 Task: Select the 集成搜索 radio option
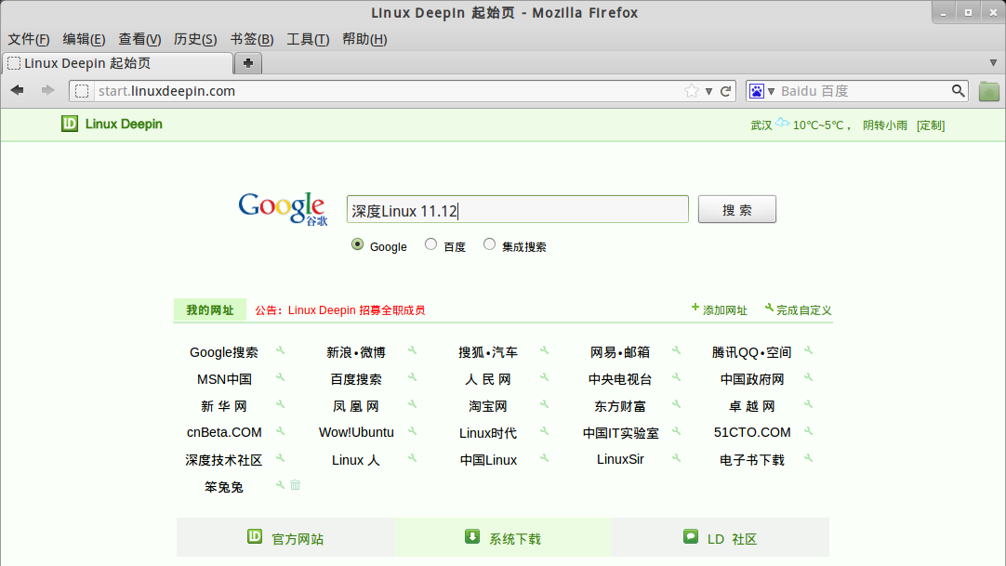(x=489, y=244)
